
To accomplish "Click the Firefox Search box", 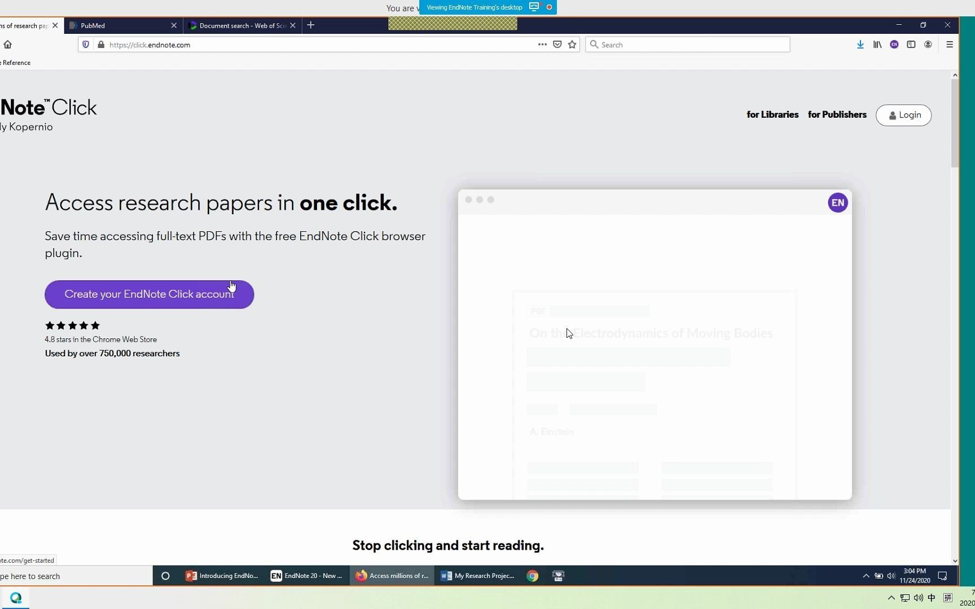I will tap(688, 45).
